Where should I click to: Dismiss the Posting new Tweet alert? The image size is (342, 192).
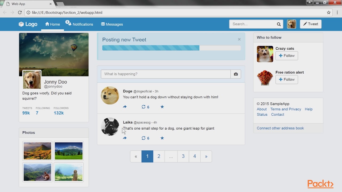(239, 39)
